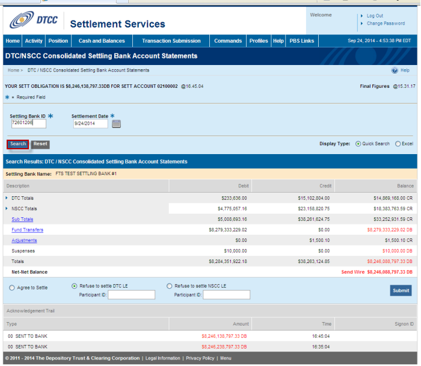Open the Help menu in navigation bar

[x=278, y=41]
